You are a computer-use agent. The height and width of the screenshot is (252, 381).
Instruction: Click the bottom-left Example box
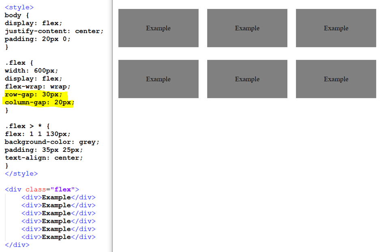(158, 79)
